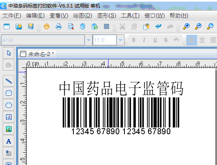Open print preview via the magnifier page icon
Viewport: 217px width, 165px height.
[x=71, y=26]
